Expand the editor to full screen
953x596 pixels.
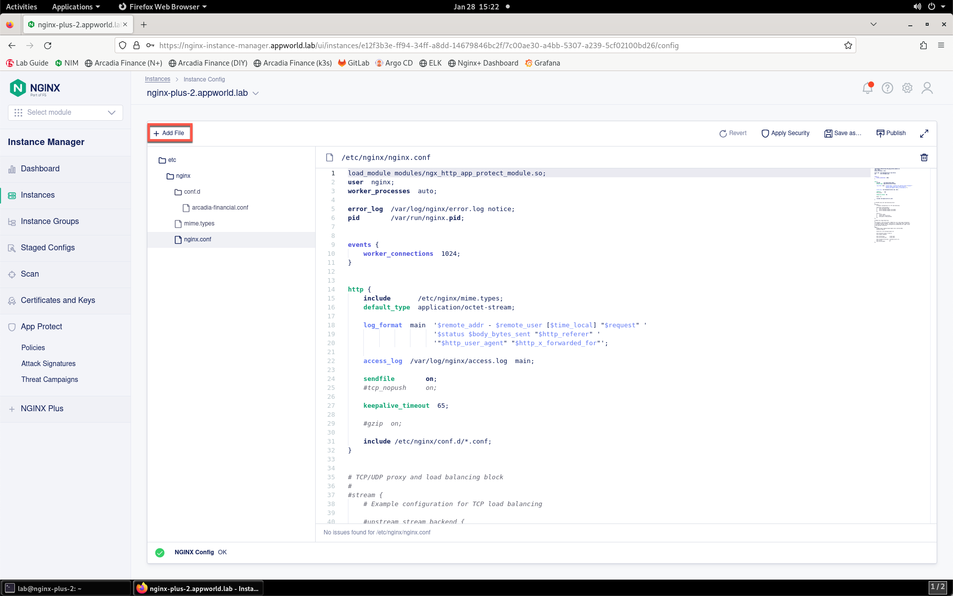(x=924, y=134)
